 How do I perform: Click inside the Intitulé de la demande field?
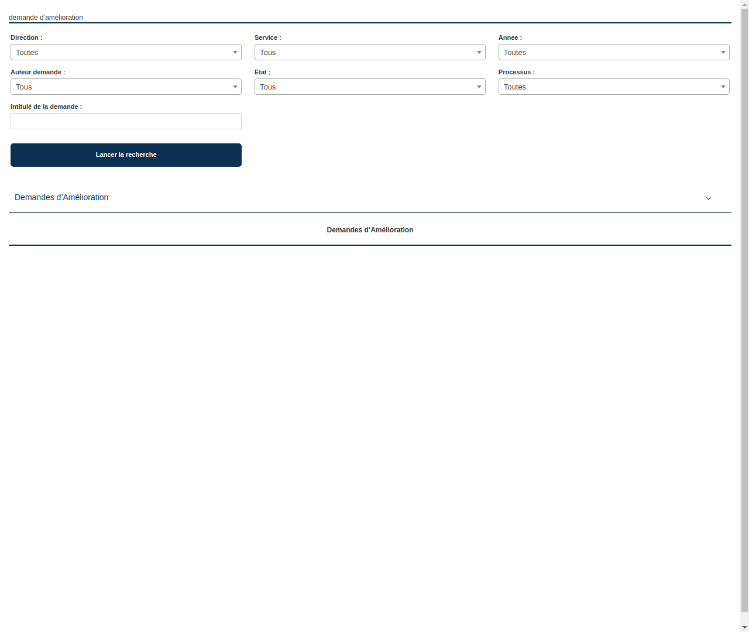point(126,121)
